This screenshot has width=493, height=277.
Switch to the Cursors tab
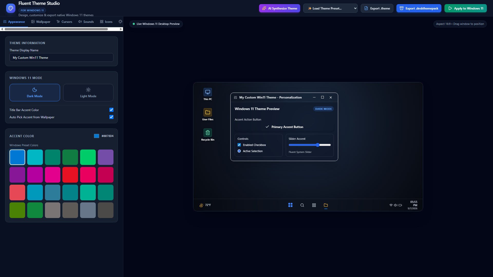[x=64, y=22]
